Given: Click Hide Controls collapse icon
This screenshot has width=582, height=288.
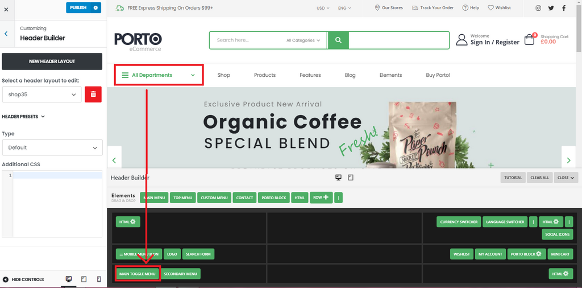Looking at the screenshot, I should click(x=6, y=279).
